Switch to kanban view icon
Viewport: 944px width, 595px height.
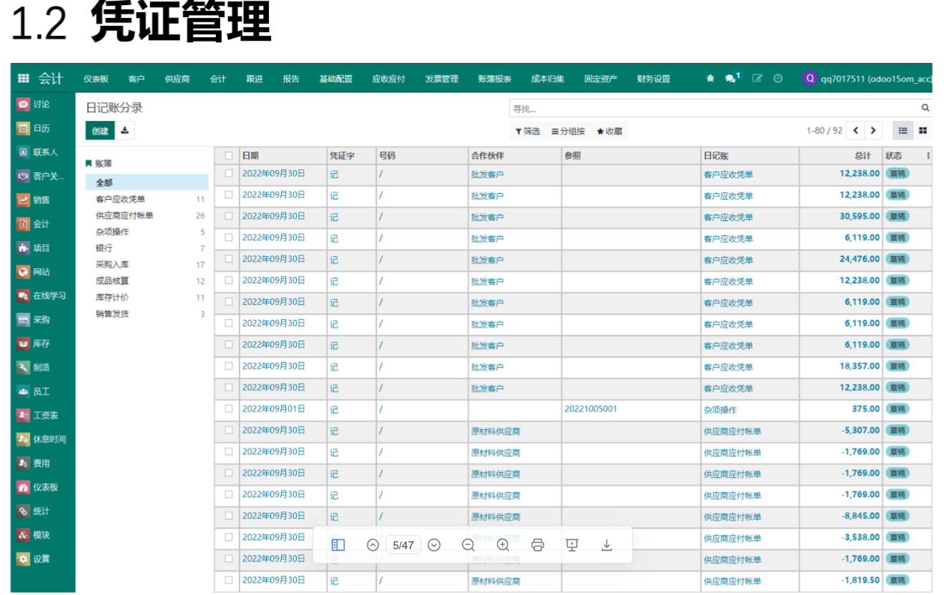click(x=923, y=131)
